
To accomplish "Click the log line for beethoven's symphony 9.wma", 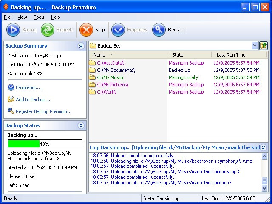I will pos(171,161).
